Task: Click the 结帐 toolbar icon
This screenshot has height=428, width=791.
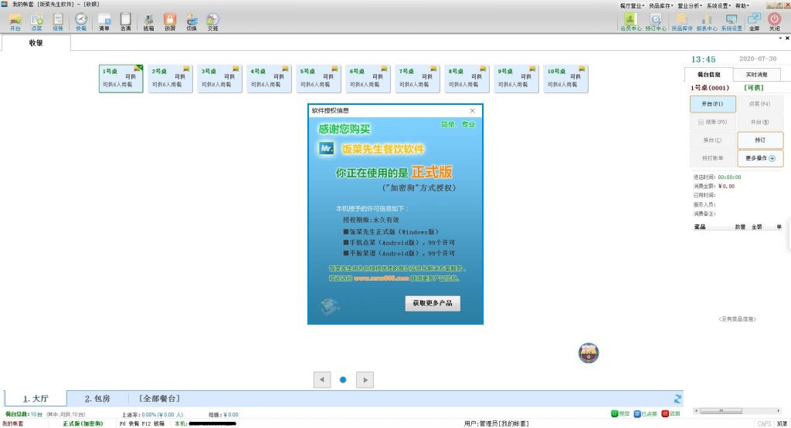Action: tap(58, 22)
